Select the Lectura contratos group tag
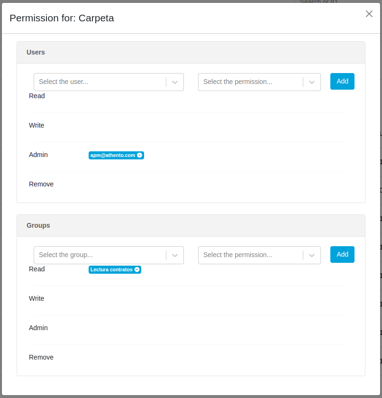382x398 pixels. 111,269
